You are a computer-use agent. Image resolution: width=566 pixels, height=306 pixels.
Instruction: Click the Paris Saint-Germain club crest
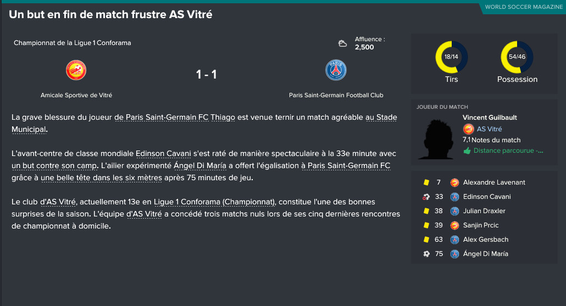(336, 70)
